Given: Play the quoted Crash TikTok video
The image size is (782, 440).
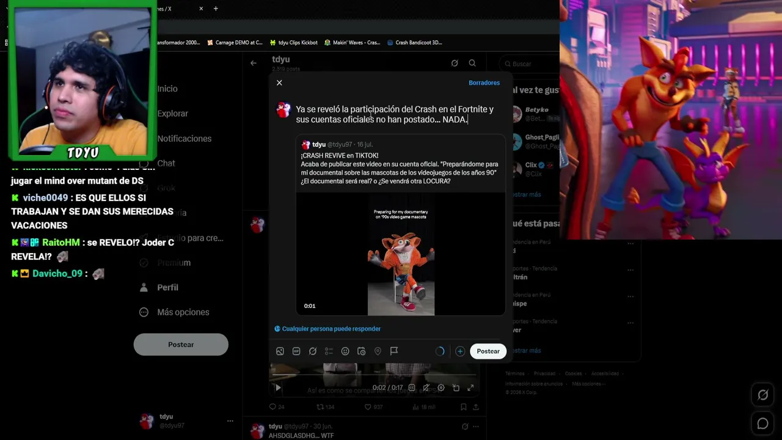Looking at the screenshot, I should coord(401,254).
